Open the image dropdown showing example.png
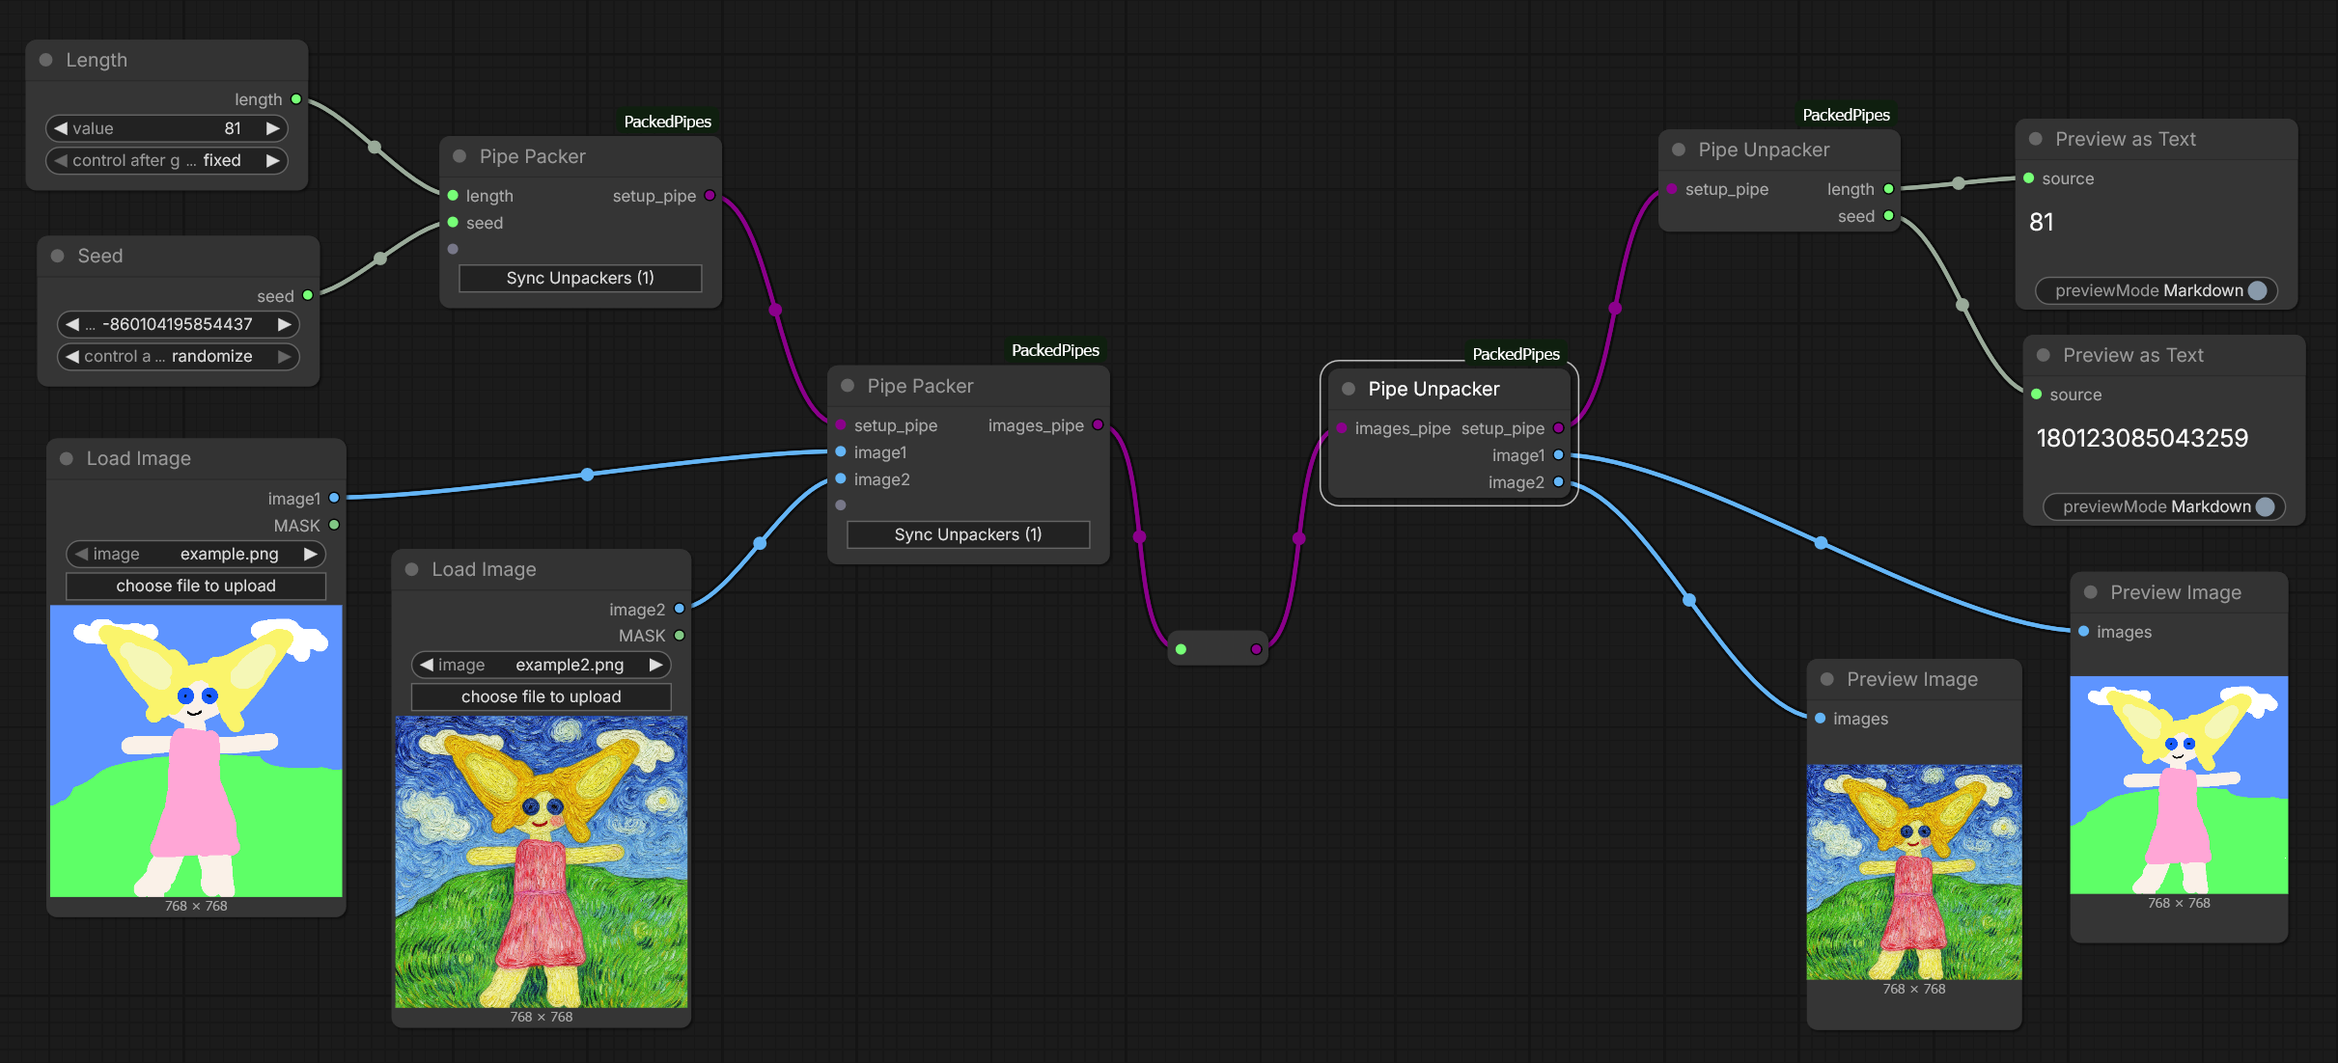 (x=196, y=554)
